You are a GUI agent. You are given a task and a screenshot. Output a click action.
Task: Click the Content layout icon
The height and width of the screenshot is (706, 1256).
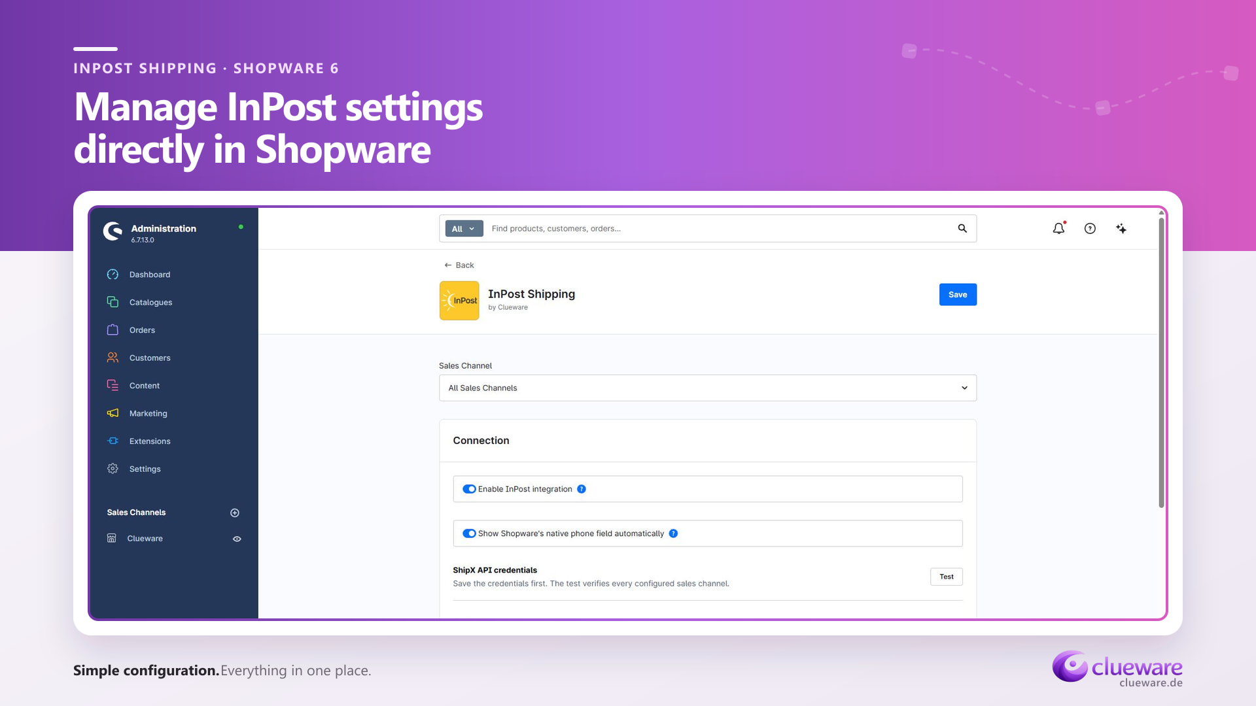click(113, 386)
